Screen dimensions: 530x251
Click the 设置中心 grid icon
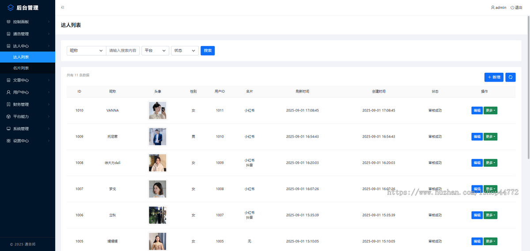click(x=8, y=141)
